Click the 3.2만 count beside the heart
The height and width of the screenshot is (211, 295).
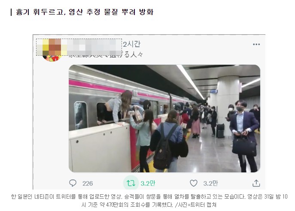pos(210,183)
